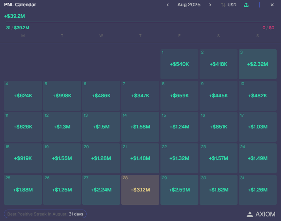Open day 8 with +$659K

coord(179,96)
